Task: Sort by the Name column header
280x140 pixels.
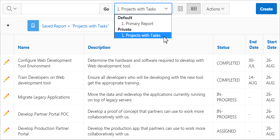Action: click(x=24, y=47)
